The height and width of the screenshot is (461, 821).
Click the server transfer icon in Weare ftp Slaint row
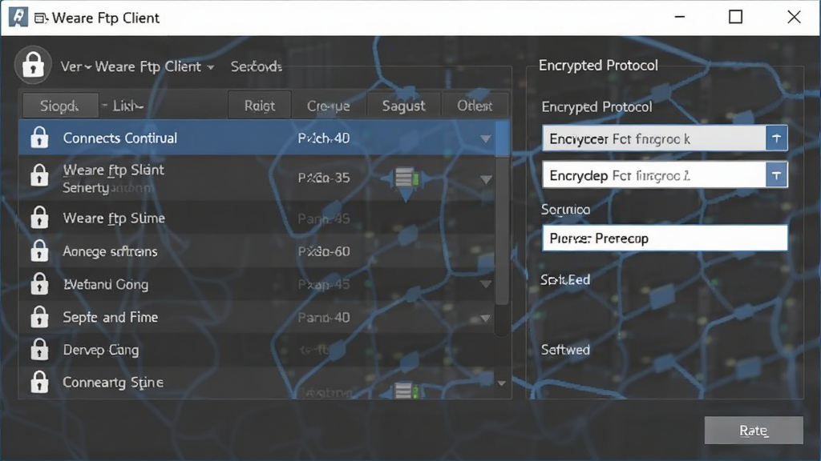click(x=406, y=183)
